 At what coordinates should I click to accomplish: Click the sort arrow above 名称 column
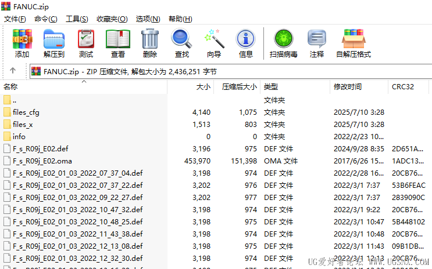click(84, 81)
